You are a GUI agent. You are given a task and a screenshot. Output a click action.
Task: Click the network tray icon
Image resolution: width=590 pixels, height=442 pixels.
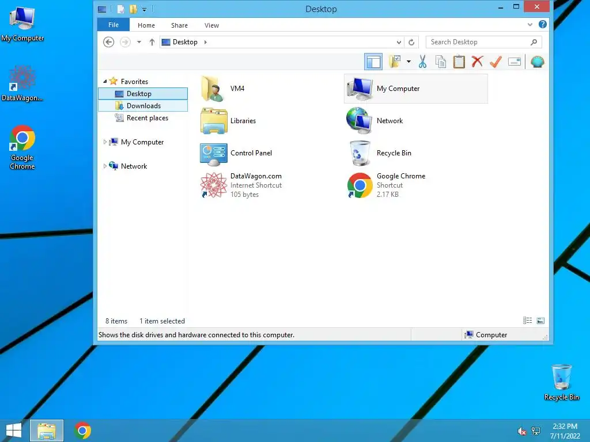(x=536, y=431)
